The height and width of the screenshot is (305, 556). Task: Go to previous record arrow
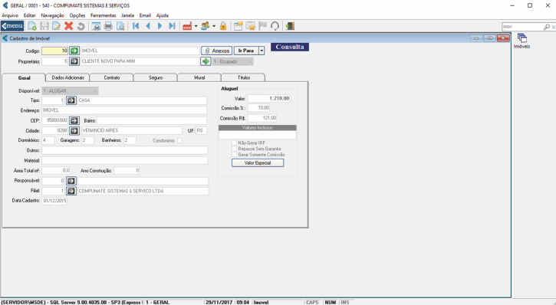[x=148, y=26]
